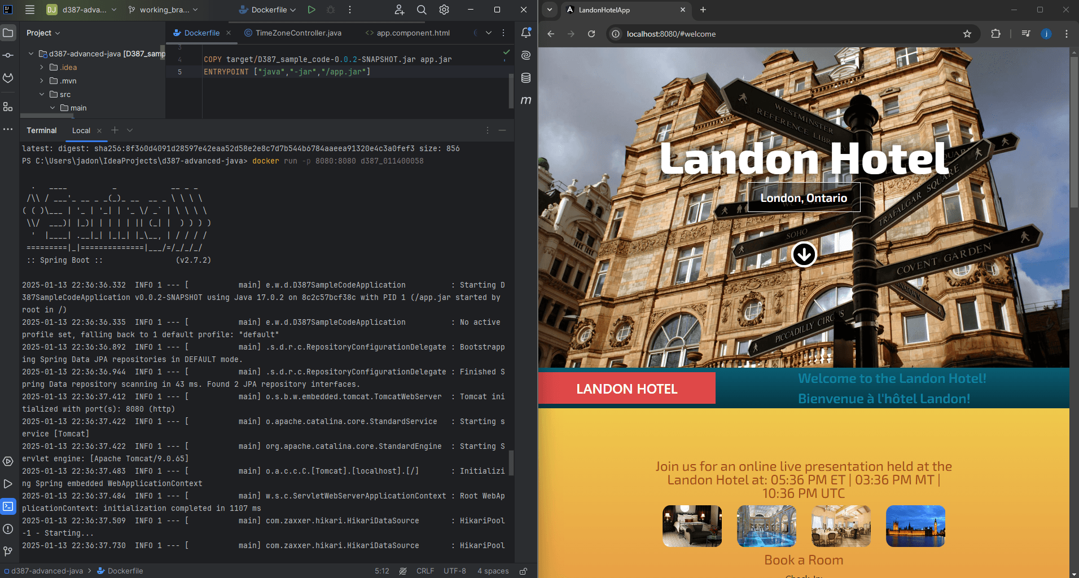Screen dimensions: 1079x578
Task: Add a new terminal tab
Action: pos(115,130)
